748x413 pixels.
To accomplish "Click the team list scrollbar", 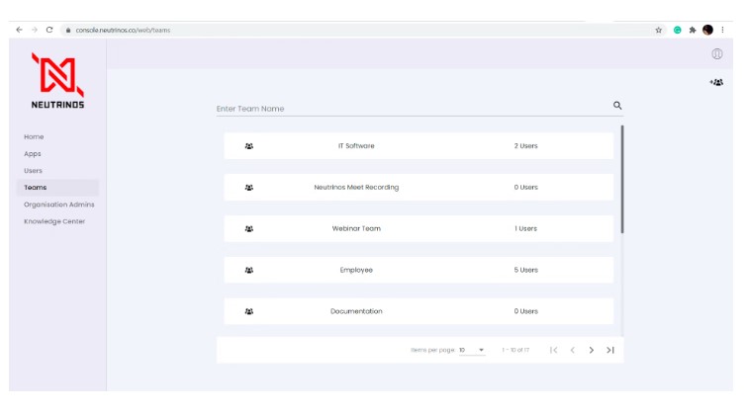I will (622, 178).
